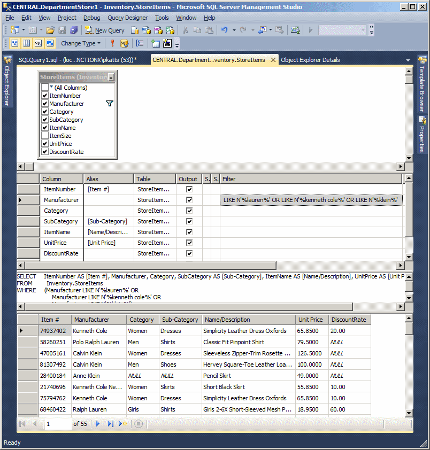Go to next results row
The width and height of the screenshot is (430, 450).
98,424
